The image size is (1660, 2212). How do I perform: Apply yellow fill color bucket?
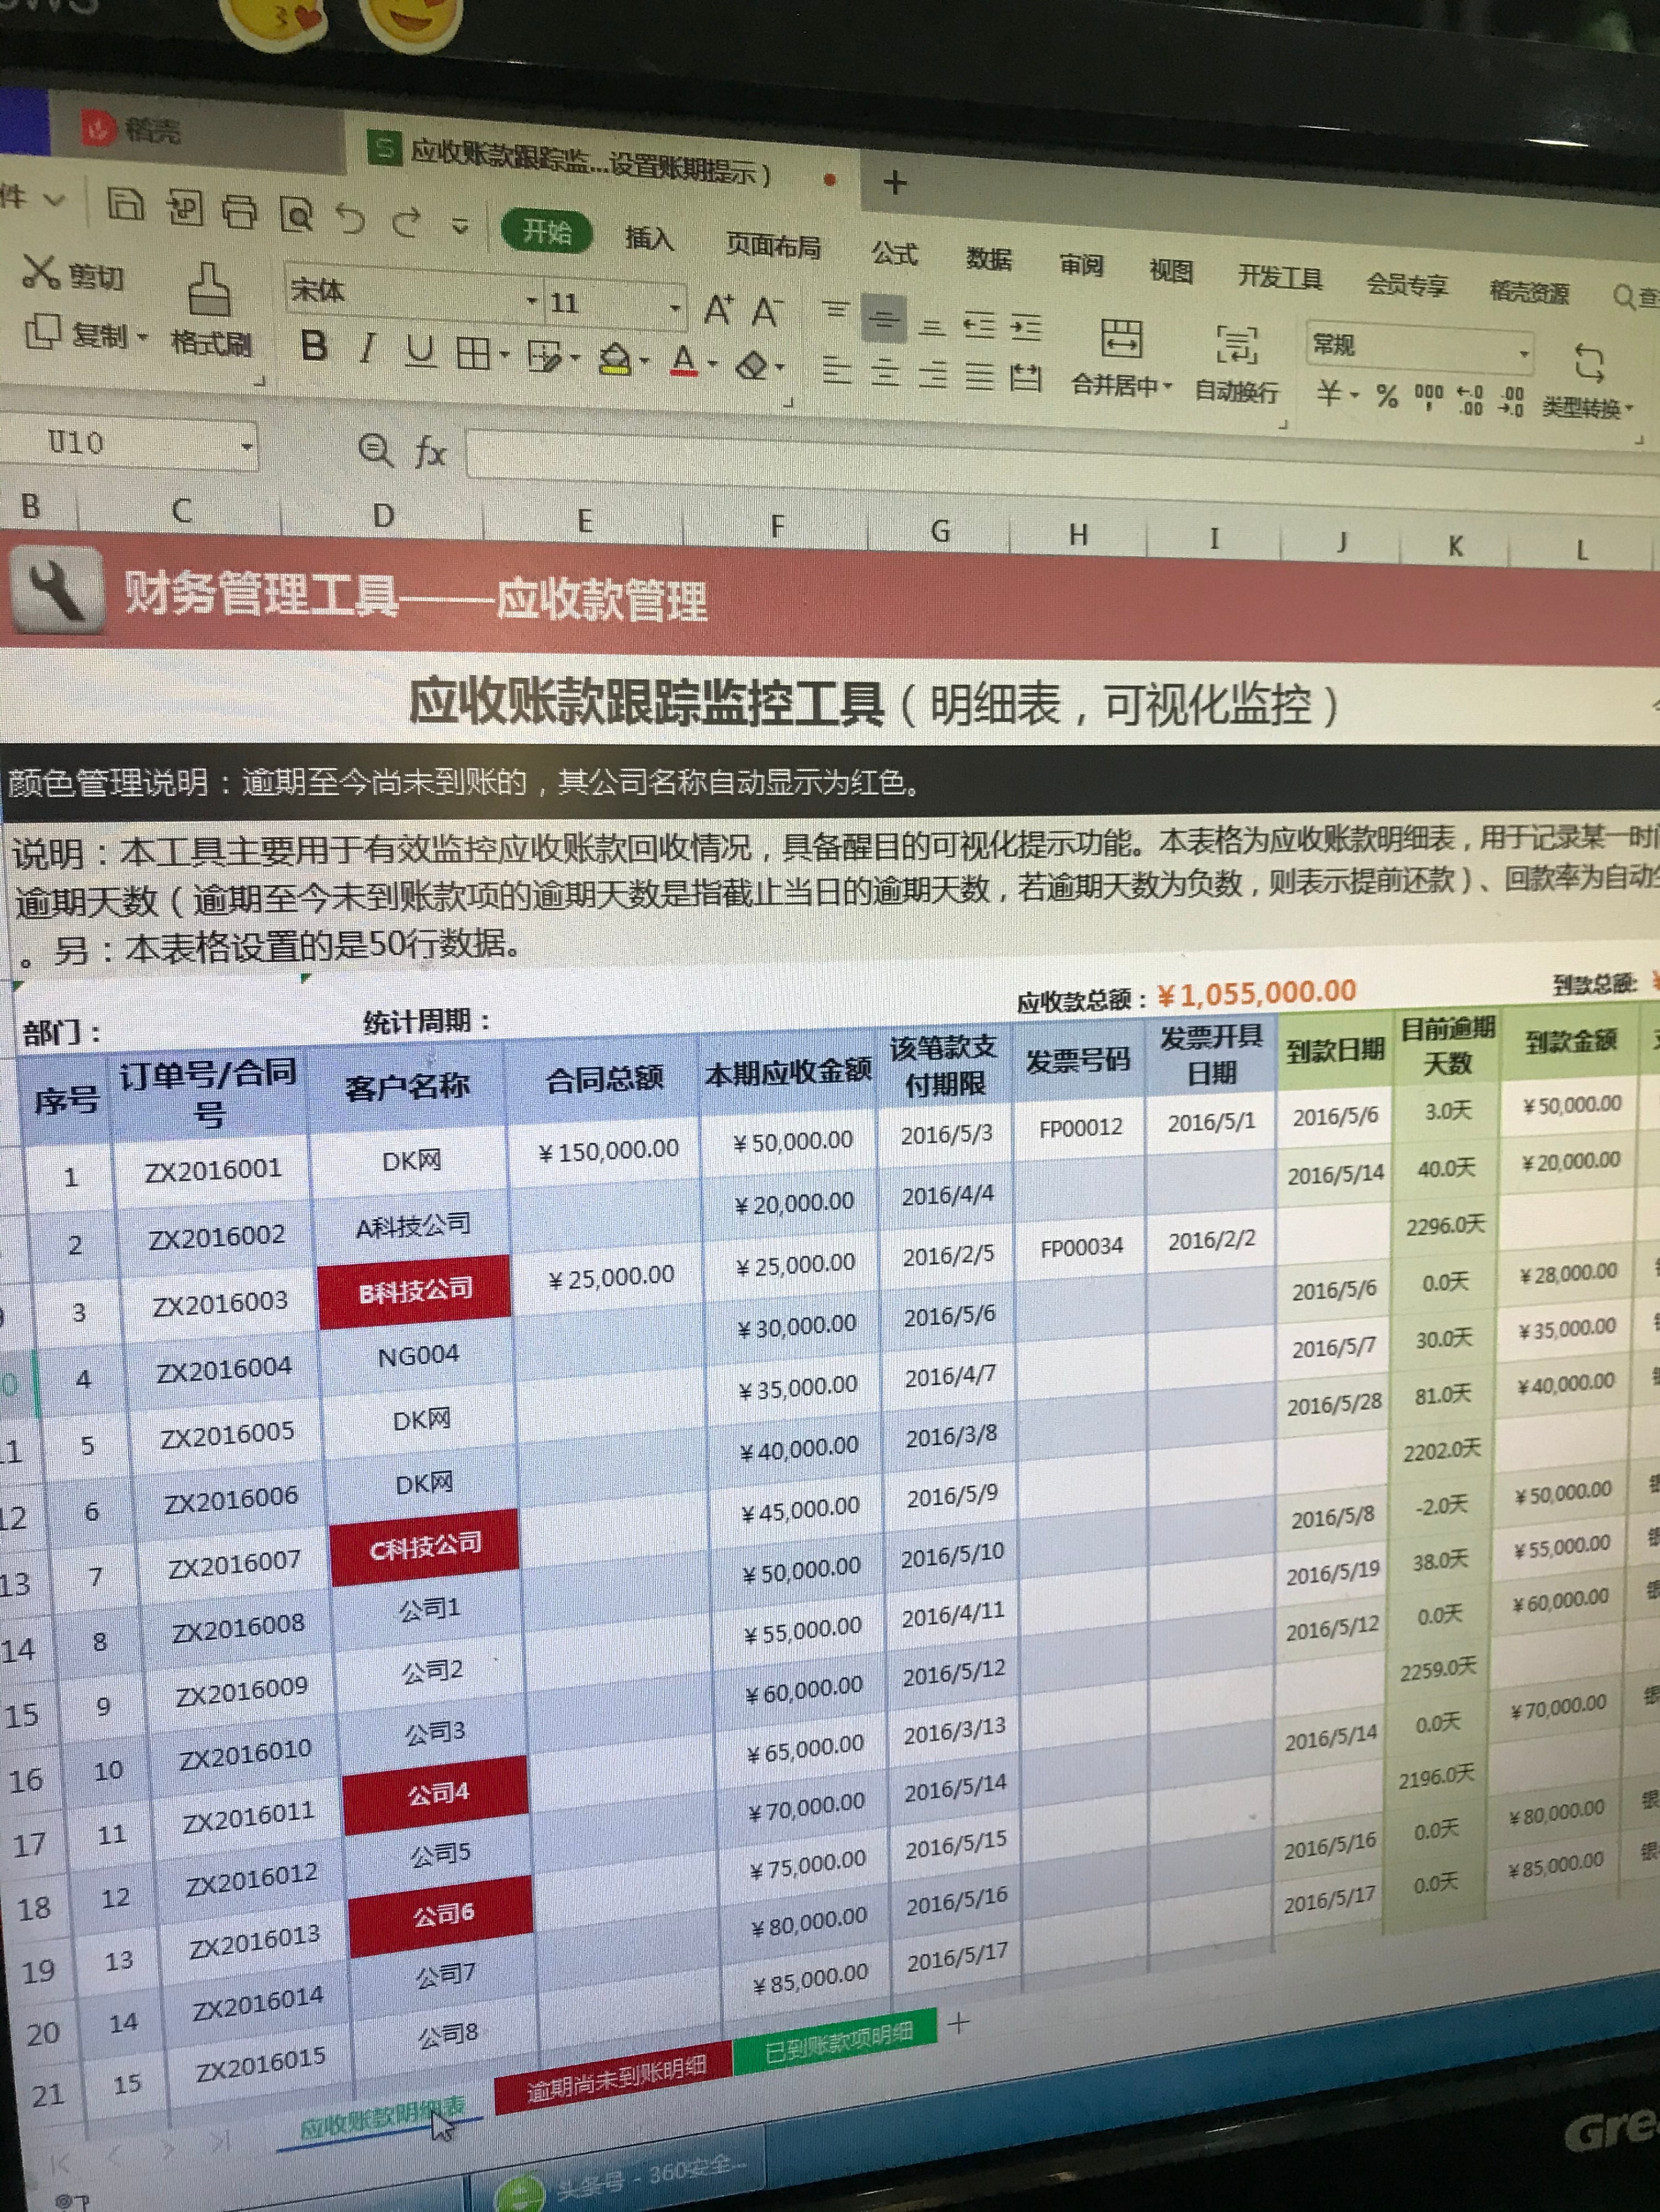point(616,359)
